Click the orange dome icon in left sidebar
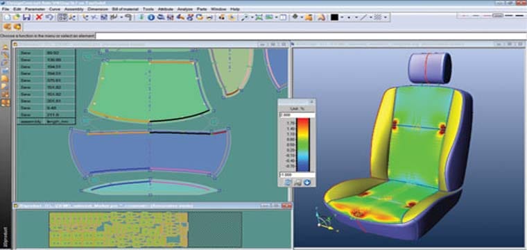 [6, 78]
